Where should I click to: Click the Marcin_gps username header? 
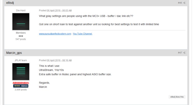pos(14,53)
